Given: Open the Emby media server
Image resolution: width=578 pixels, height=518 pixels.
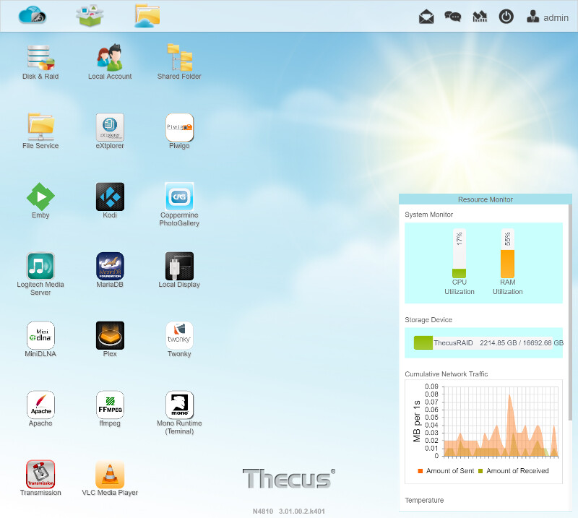Looking at the screenshot, I should [40, 196].
